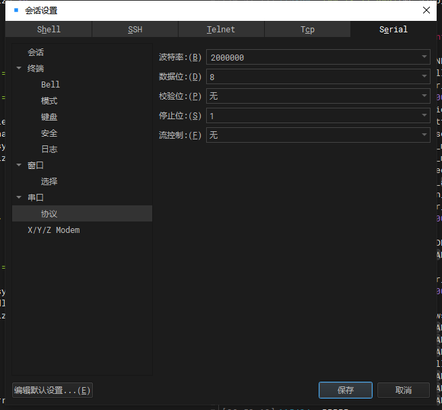Select the Telnet tab
The width and height of the screenshot is (442, 410).
click(x=221, y=30)
